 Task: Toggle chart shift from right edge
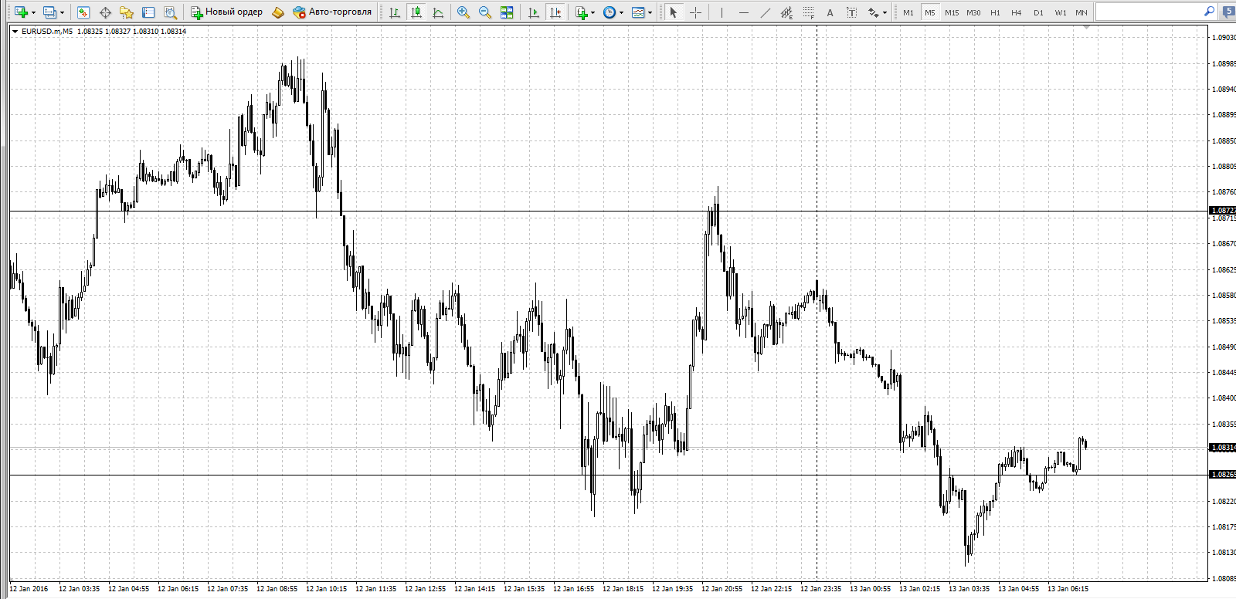click(555, 12)
